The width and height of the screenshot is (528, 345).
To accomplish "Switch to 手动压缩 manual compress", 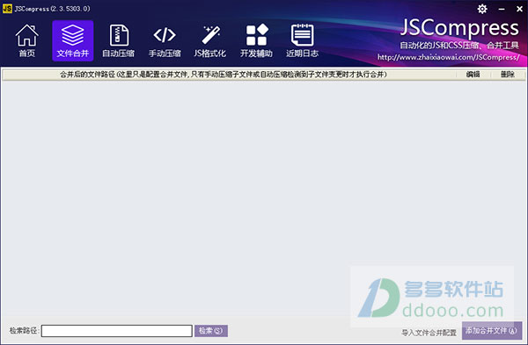I will pos(165,40).
